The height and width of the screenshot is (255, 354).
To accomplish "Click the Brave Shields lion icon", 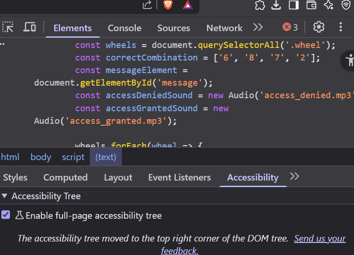I will pyautogui.click(x=167, y=5).
